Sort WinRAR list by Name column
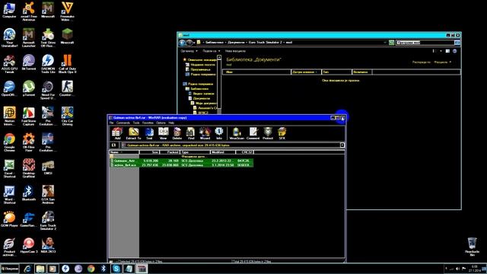 click(x=124, y=152)
